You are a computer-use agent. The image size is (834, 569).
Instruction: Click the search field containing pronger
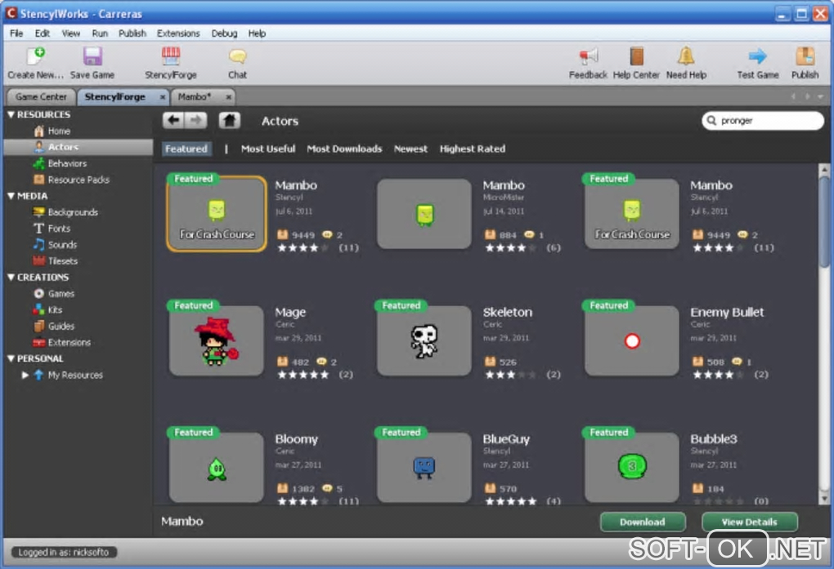(x=763, y=121)
